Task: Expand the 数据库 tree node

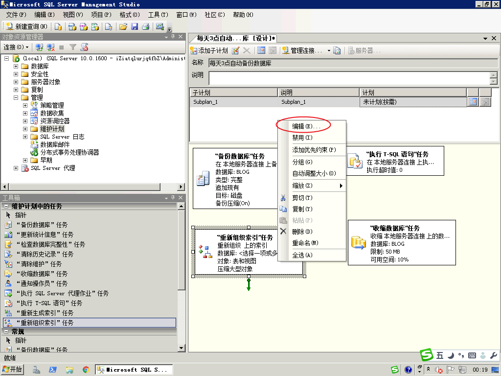Action: pos(16,66)
